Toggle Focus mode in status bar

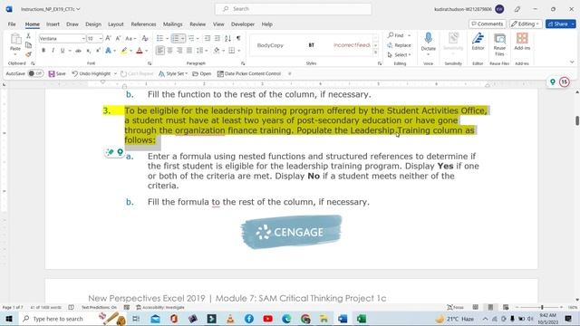[455, 307]
